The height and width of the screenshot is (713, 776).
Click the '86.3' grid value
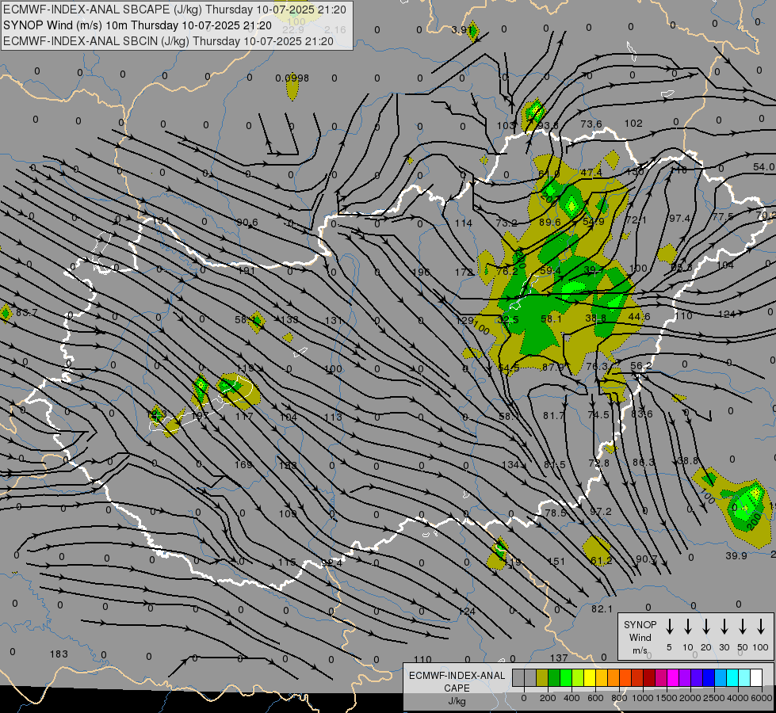tap(644, 463)
